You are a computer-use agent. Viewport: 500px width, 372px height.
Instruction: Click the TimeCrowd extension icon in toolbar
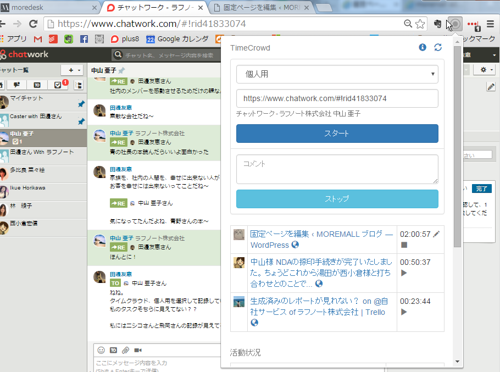(x=455, y=24)
